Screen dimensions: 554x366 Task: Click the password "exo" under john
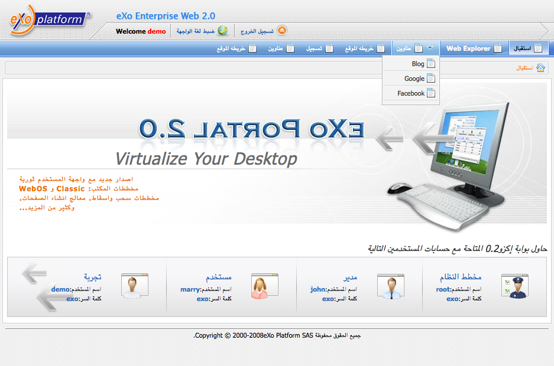click(328, 299)
